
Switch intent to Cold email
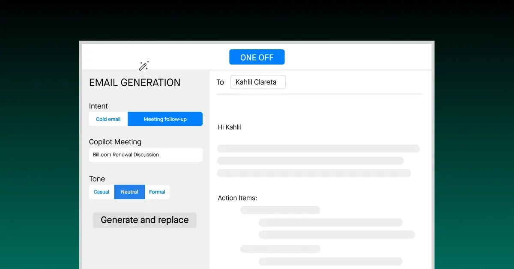(108, 119)
